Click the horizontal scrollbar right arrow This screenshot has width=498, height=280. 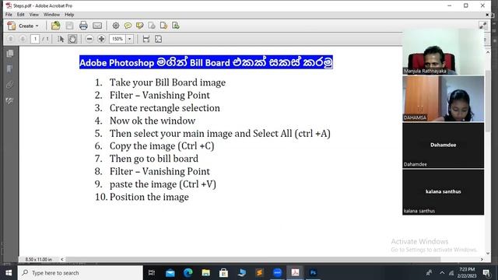click(x=482, y=259)
